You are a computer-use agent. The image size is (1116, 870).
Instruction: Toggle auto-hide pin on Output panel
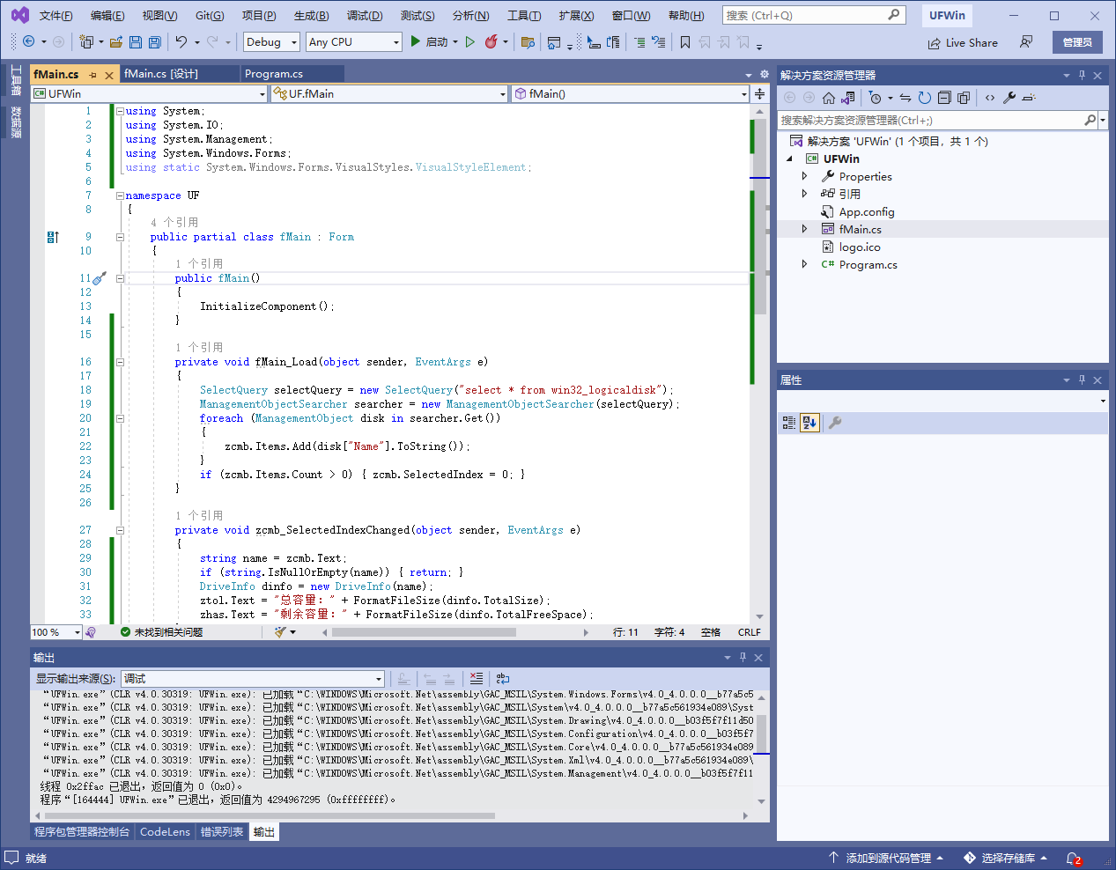point(743,657)
